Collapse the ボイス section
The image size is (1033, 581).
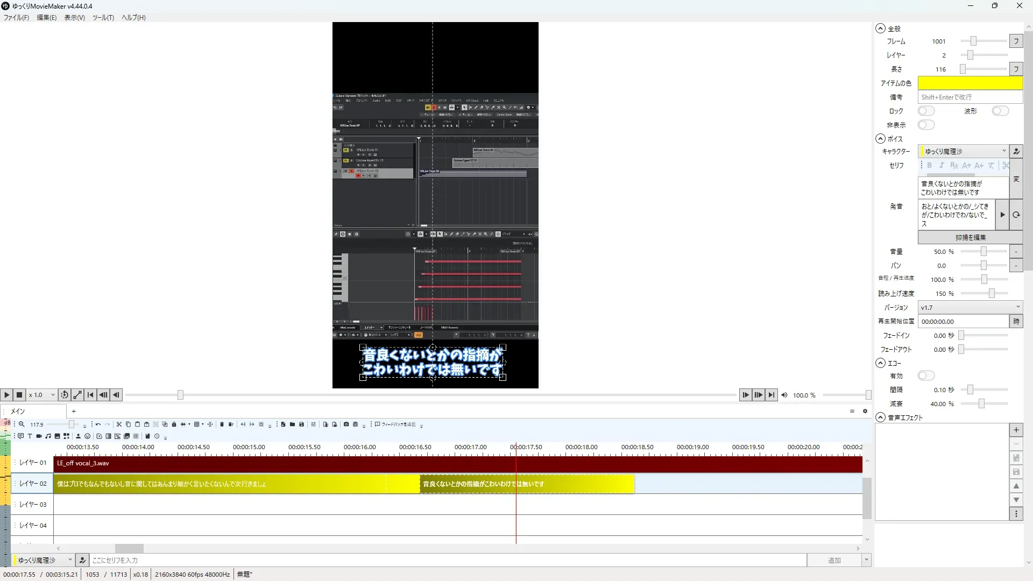(x=880, y=139)
